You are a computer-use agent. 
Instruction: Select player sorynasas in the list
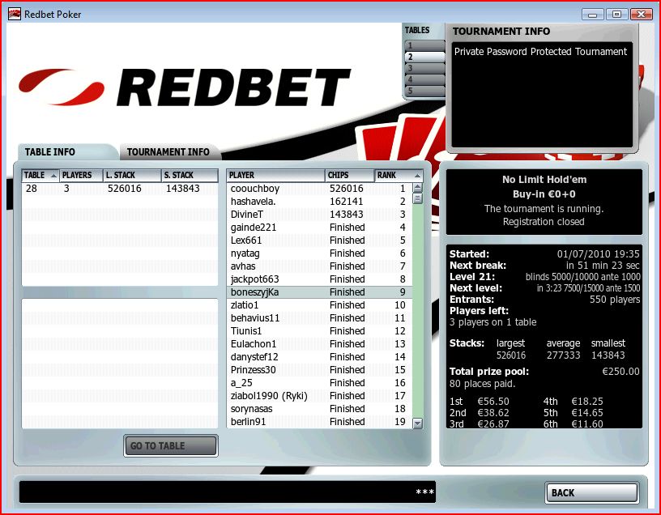(319, 409)
